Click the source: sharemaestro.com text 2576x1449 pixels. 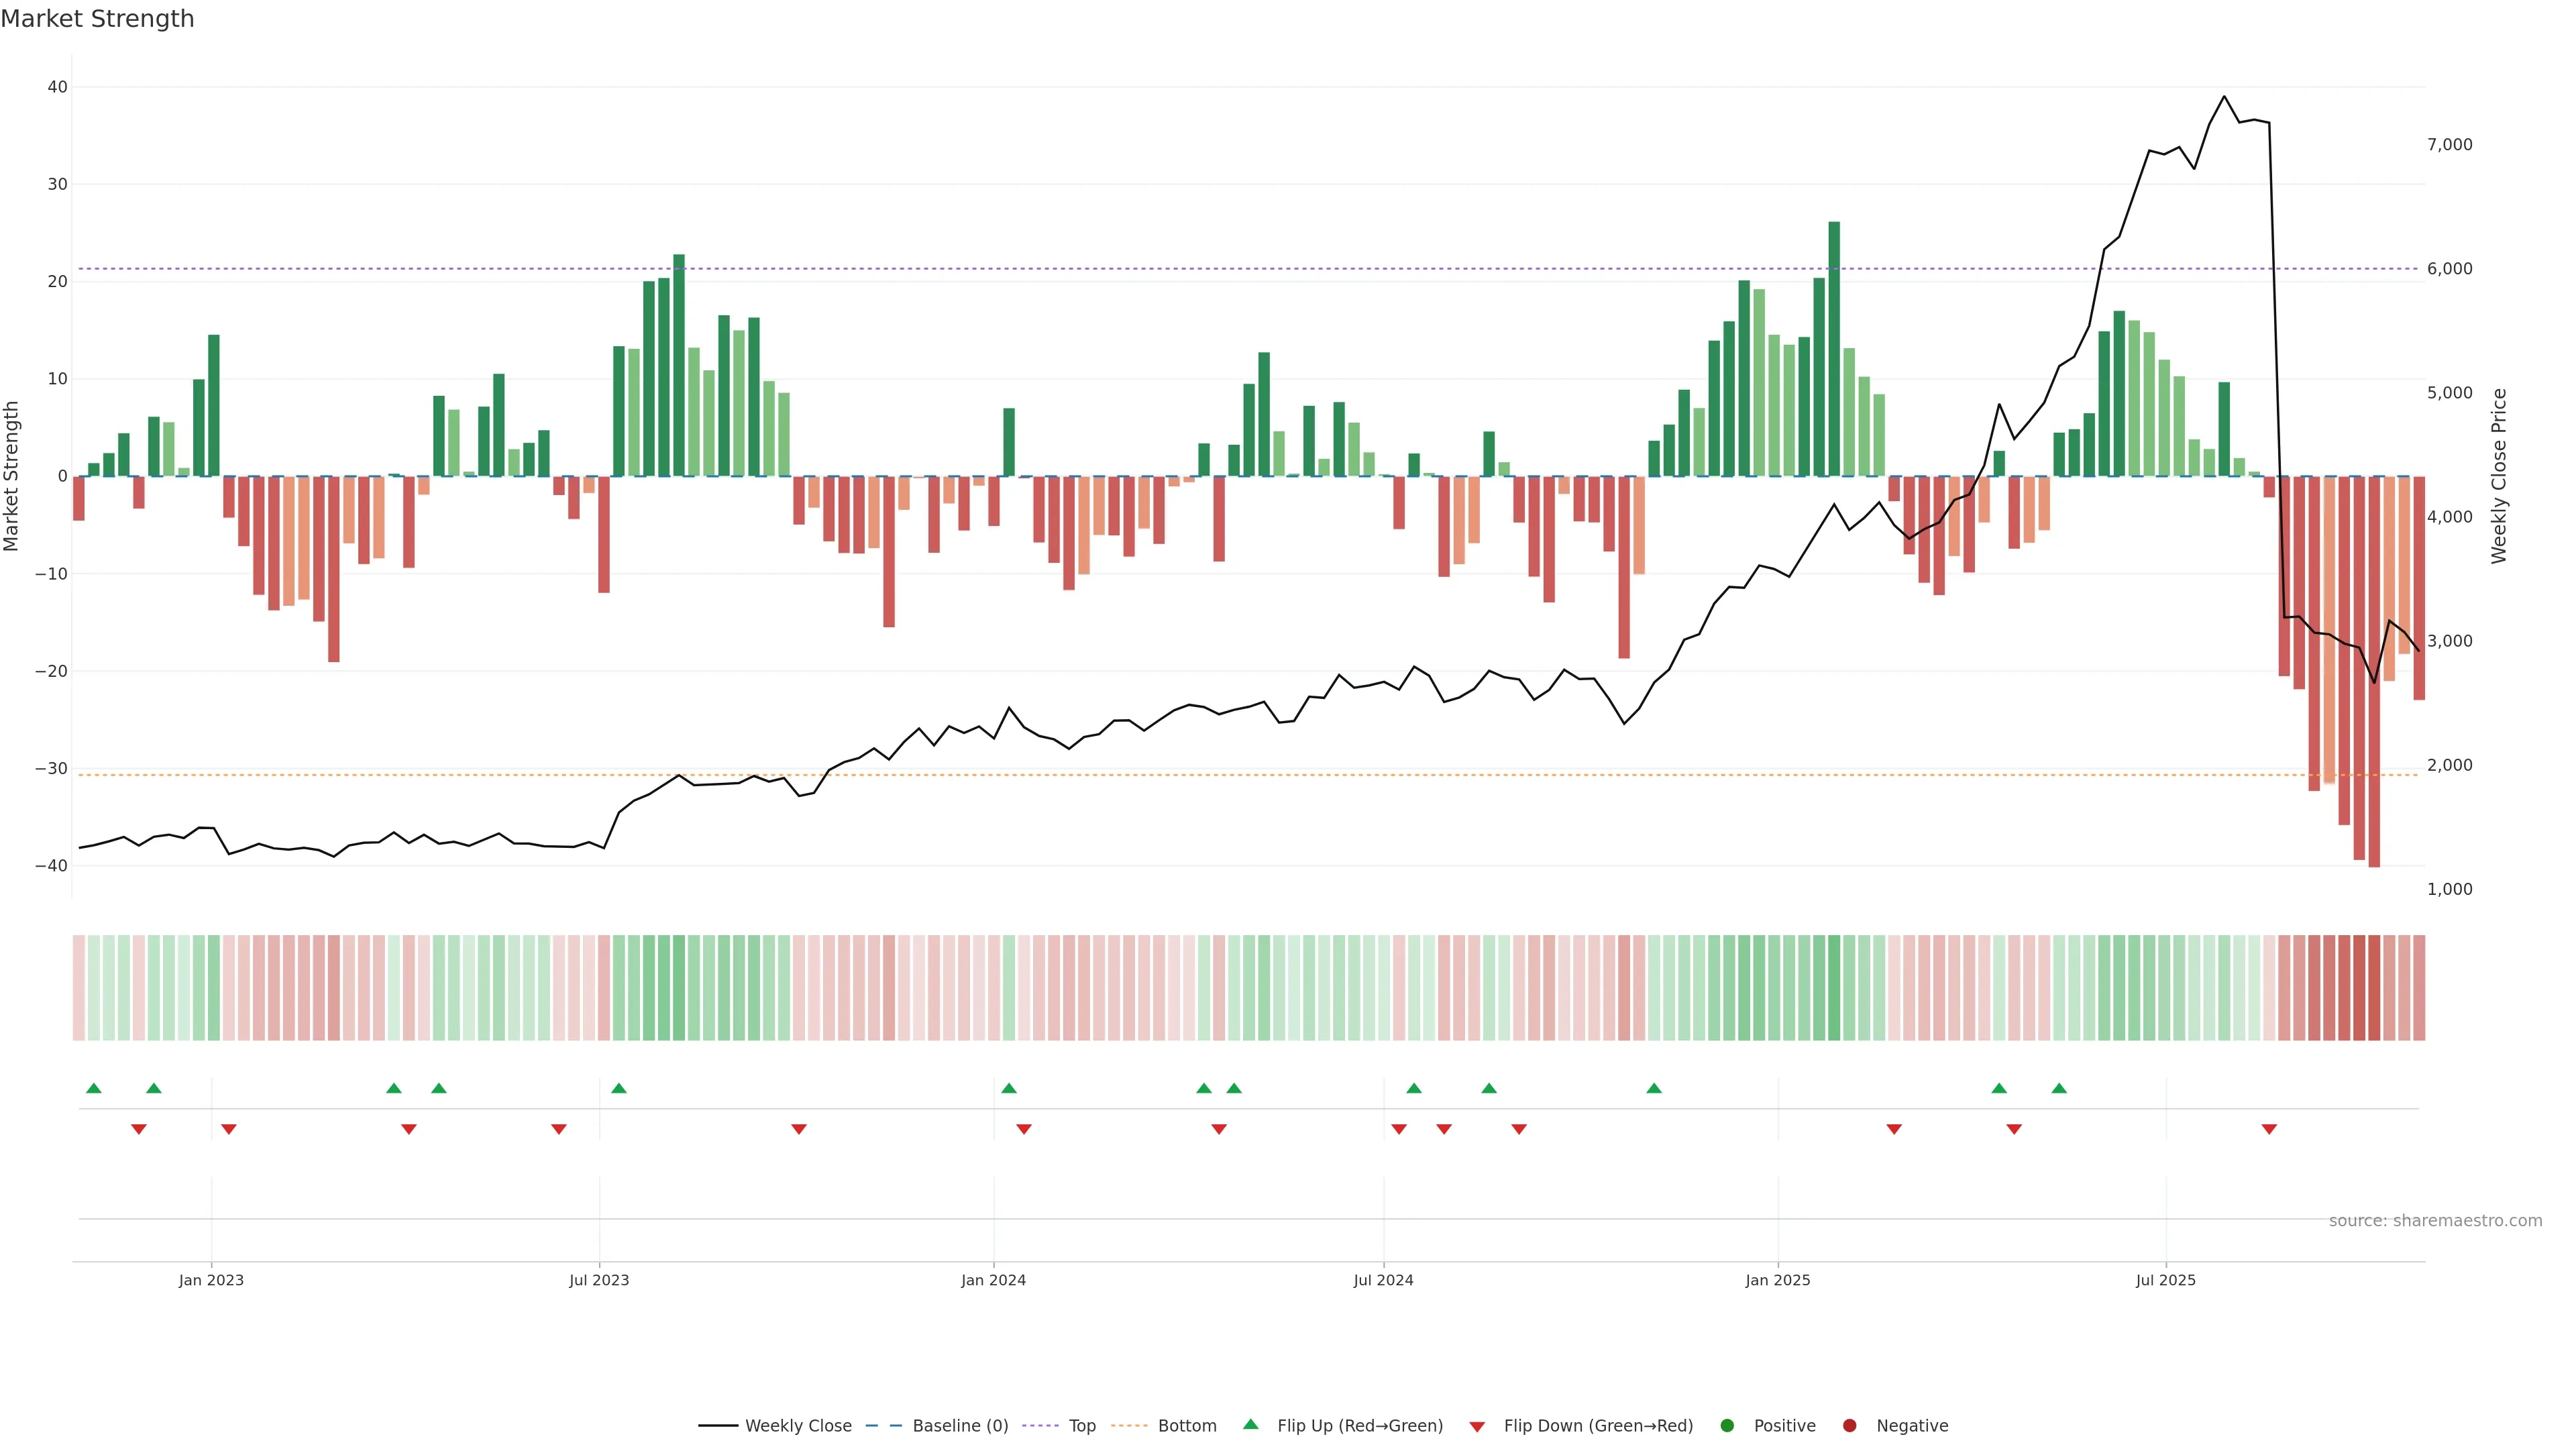click(x=2435, y=1221)
